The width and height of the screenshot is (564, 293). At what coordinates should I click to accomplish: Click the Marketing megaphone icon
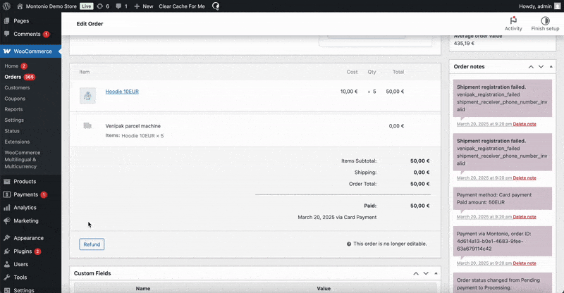point(6,220)
